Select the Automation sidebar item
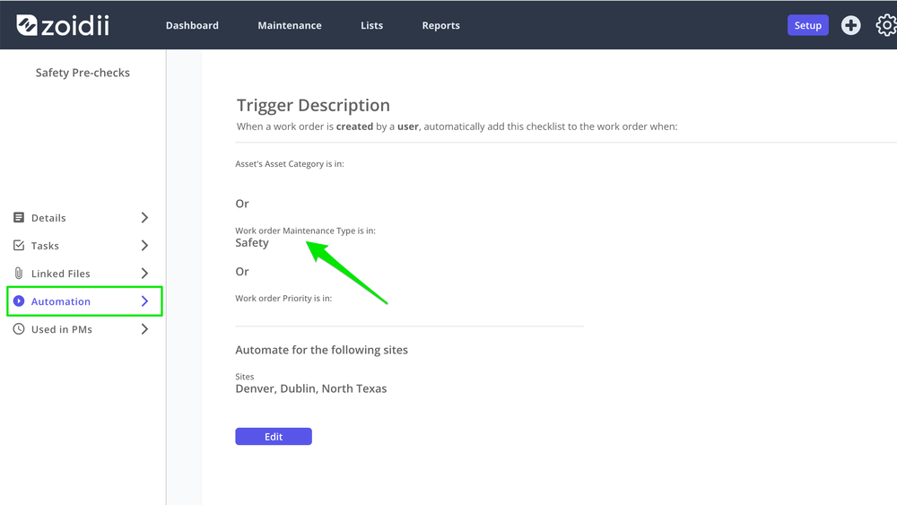 coord(84,301)
